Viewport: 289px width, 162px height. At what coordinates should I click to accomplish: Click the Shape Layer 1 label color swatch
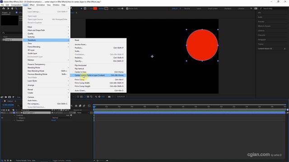tap(14, 112)
